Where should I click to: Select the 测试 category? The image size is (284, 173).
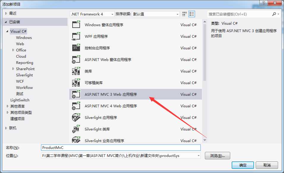point(20,94)
